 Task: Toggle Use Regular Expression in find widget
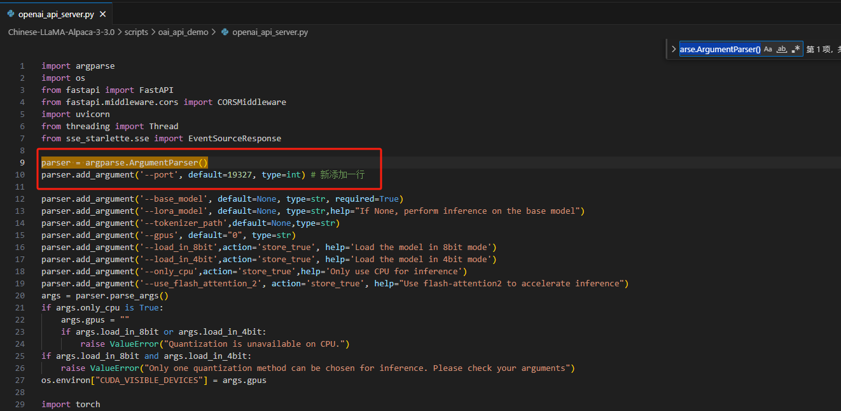(796, 49)
